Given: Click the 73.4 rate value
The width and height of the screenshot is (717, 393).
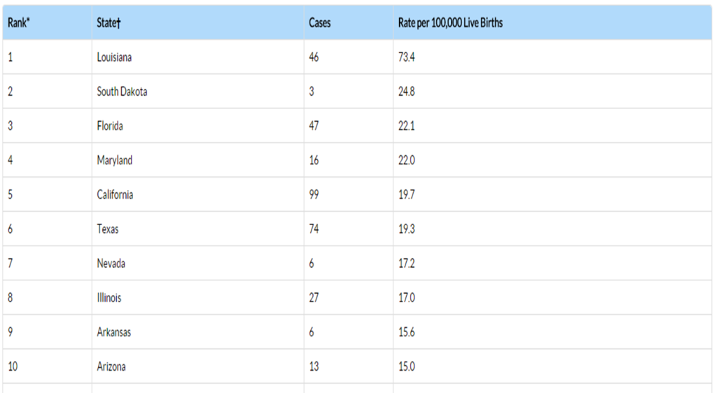Looking at the screenshot, I should (x=407, y=57).
